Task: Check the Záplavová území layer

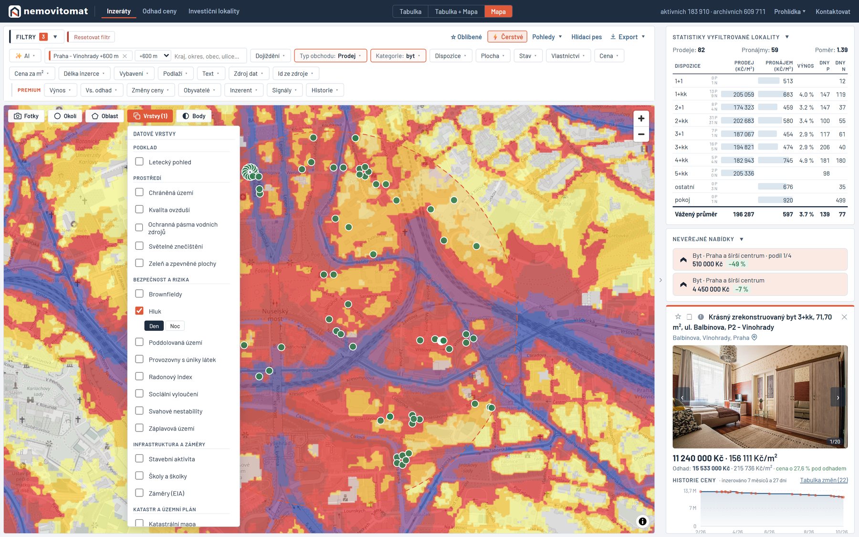Action: pyautogui.click(x=139, y=428)
